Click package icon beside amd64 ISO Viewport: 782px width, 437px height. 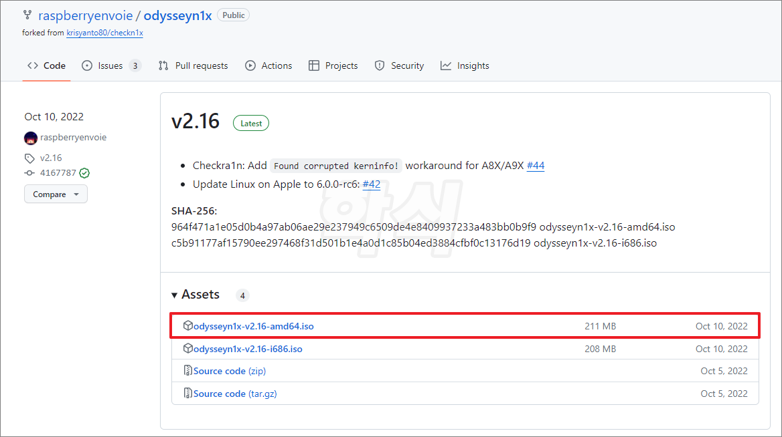(x=187, y=325)
